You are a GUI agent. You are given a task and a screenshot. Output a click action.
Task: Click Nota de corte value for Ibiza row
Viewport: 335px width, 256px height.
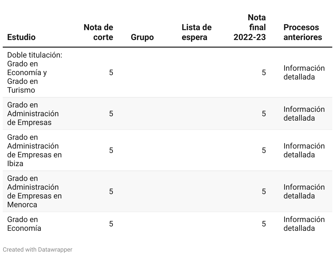111,150
